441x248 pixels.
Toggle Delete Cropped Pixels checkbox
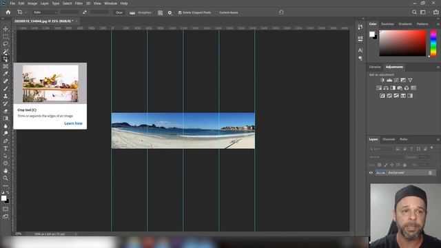[x=180, y=12]
